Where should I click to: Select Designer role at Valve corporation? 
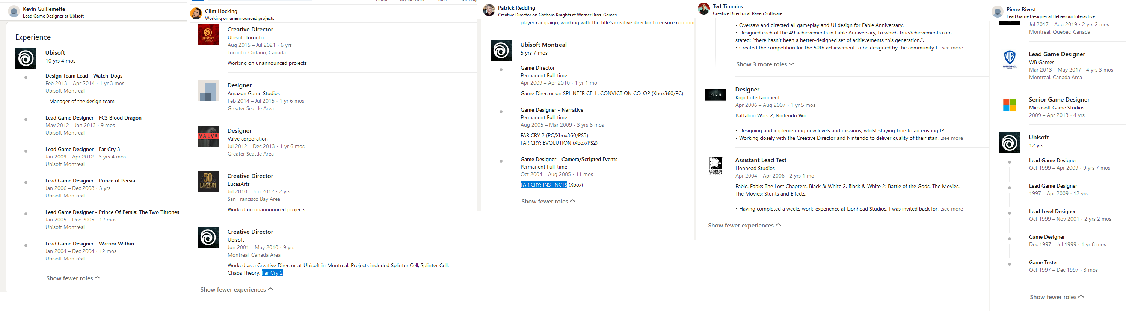240,131
